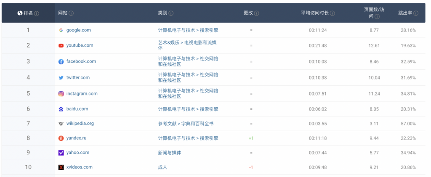Click the YouTube favicon in row 2
431x177 pixels.
point(61,45)
